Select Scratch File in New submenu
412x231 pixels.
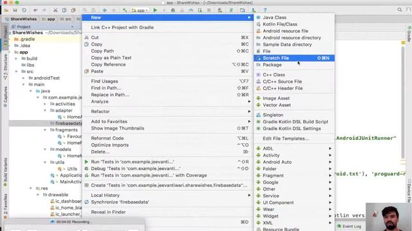[294, 58]
